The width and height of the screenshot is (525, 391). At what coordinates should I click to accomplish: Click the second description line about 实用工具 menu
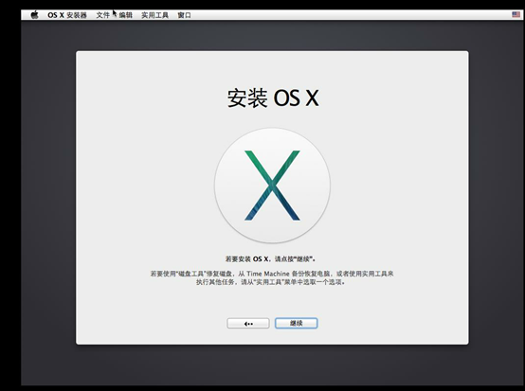tap(270, 282)
